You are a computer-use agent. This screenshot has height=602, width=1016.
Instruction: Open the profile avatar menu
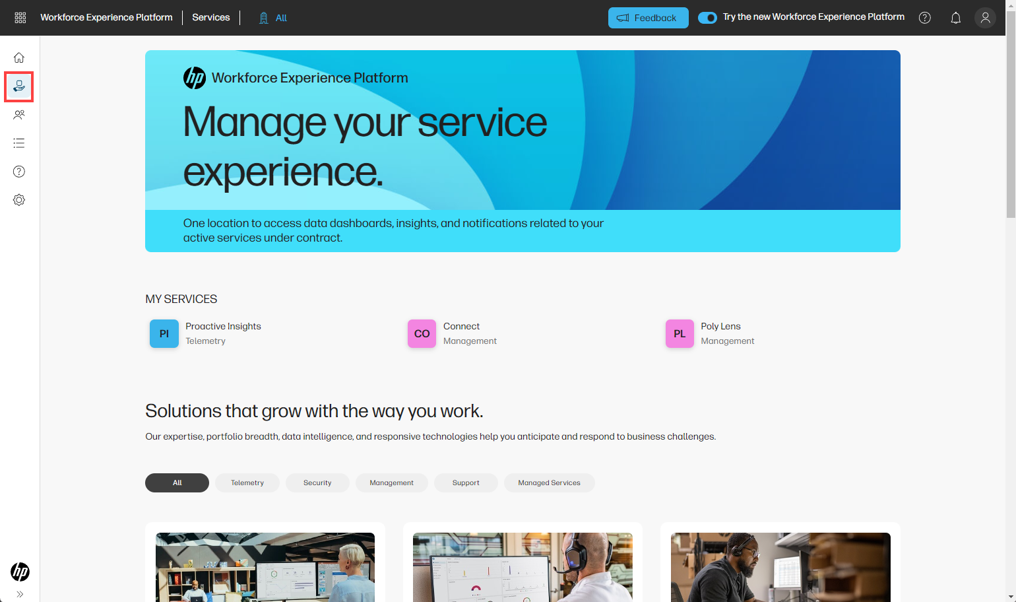985,17
